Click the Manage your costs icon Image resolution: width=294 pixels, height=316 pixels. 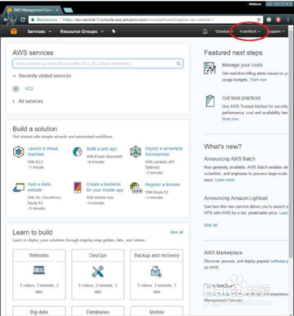click(210, 68)
